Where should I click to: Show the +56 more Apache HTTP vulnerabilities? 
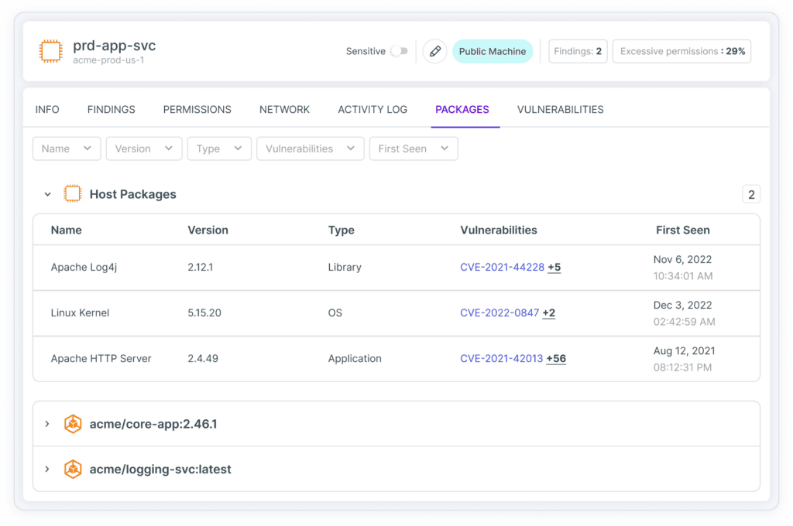pyautogui.click(x=556, y=358)
